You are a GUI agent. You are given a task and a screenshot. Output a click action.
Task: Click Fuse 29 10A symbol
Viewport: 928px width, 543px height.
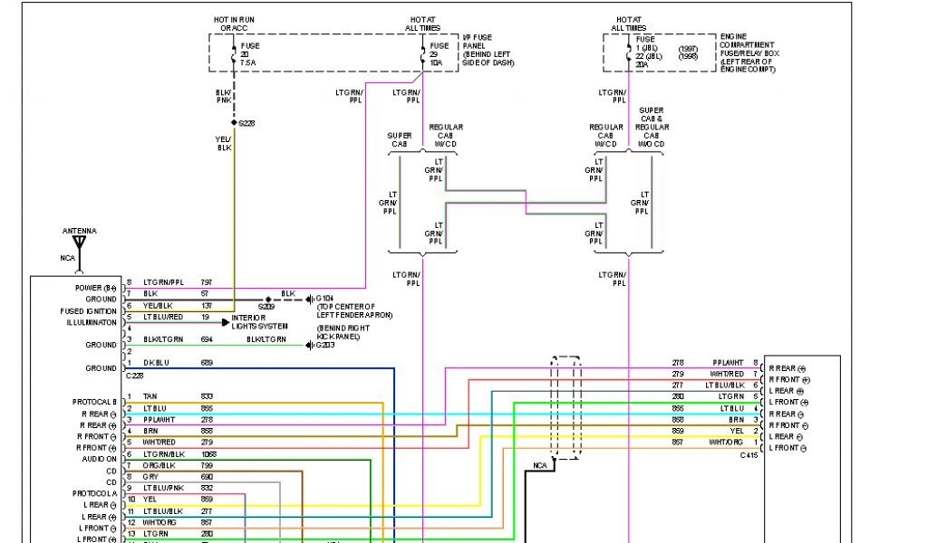tap(422, 54)
